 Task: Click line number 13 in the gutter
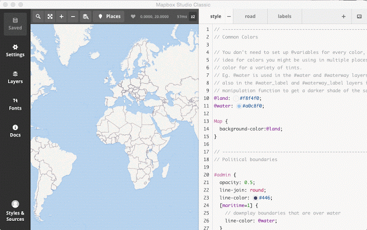pyautogui.click(x=206, y=121)
